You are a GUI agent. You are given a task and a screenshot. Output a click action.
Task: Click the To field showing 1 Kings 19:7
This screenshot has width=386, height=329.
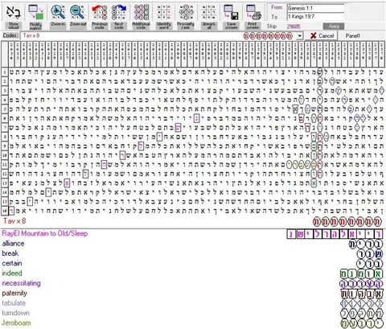click(316, 17)
